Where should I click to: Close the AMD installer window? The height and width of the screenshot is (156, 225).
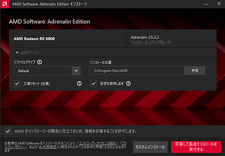219,4
